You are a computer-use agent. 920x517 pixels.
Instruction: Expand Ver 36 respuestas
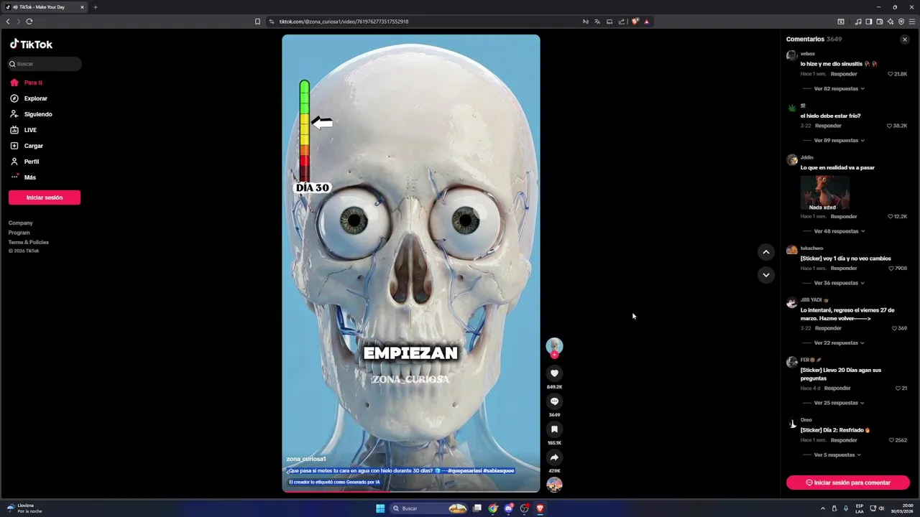pyautogui.click(x=839, y=283)
